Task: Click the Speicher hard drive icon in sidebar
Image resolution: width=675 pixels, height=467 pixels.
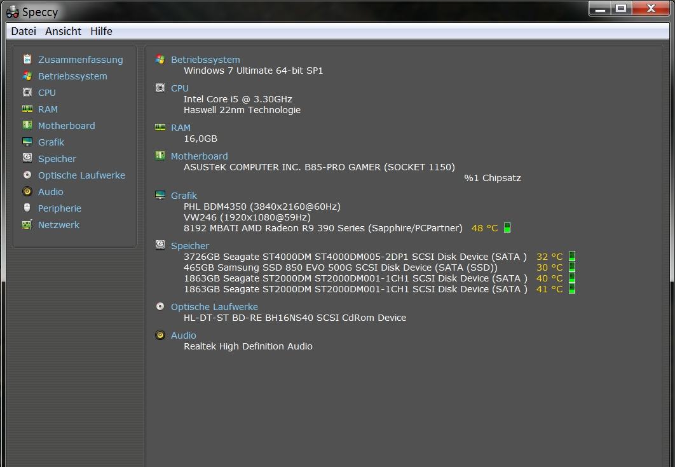Action: pos(27,158)
